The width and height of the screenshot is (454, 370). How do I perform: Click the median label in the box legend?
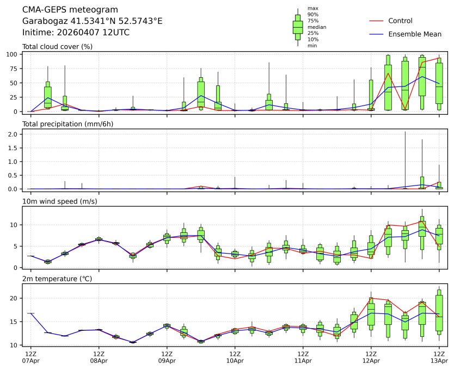click(317, 27)
